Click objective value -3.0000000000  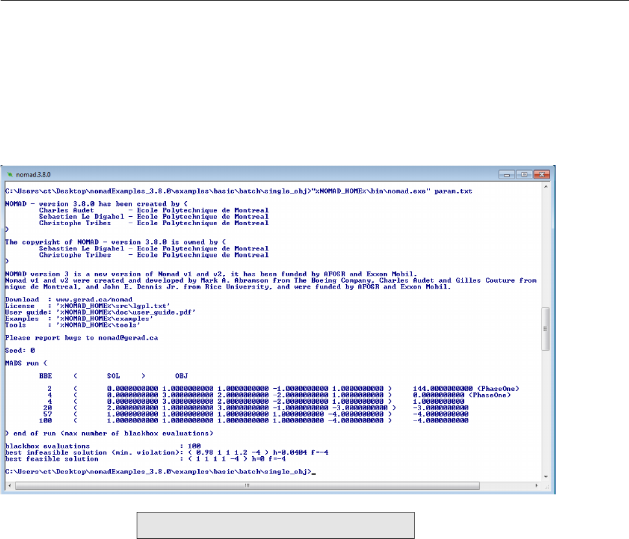440,408
